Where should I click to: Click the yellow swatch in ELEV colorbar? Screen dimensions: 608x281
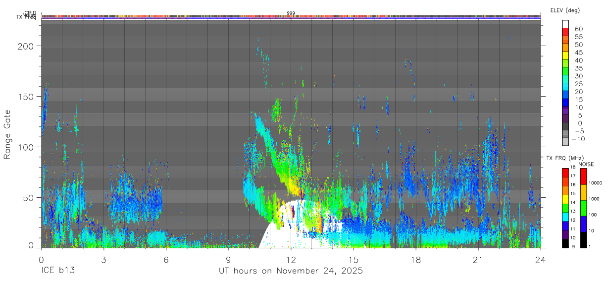[x=565, y=55]
